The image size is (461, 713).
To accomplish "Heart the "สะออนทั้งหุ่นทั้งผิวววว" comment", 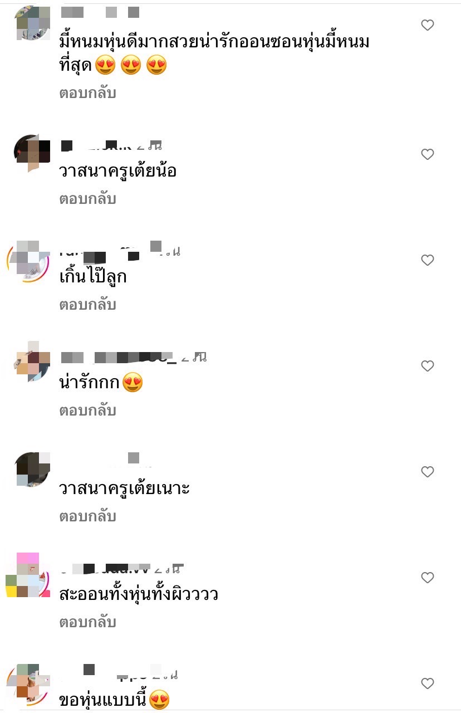I will click(x=427, y=578).
